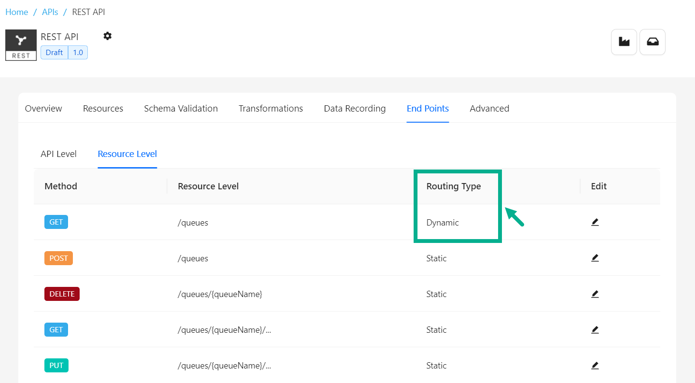Open the APIs breadcrumb link
This screenshot has width=695, height=383.
50,12
